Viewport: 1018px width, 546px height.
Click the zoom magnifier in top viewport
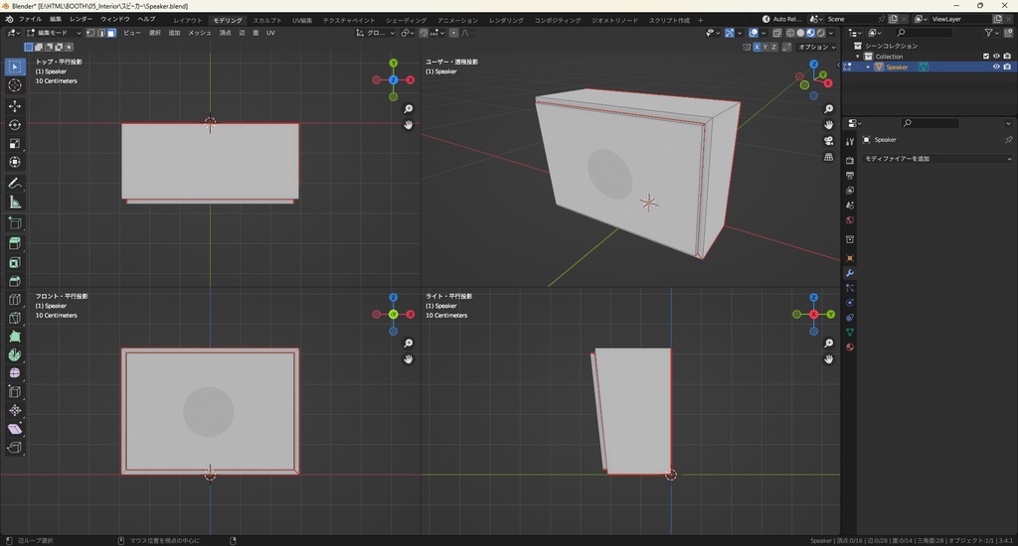click(408, 109)
